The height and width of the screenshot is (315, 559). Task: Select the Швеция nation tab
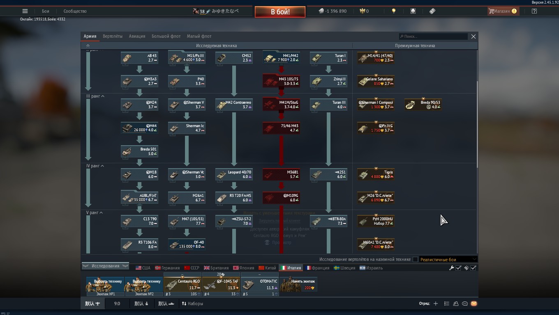344,268
